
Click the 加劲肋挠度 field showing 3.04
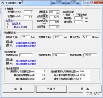[x=59, y=55]
